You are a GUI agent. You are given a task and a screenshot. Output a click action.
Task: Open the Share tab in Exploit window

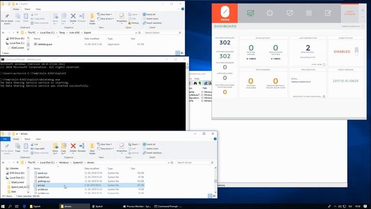click(x=27, y=9)
